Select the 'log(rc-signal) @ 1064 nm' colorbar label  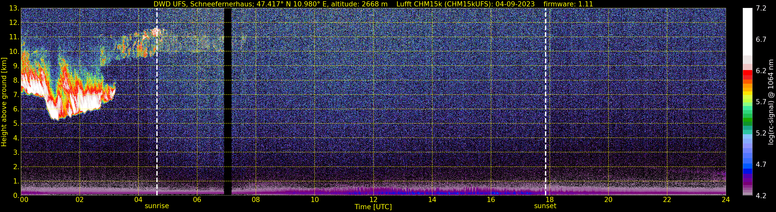point(771,102)
